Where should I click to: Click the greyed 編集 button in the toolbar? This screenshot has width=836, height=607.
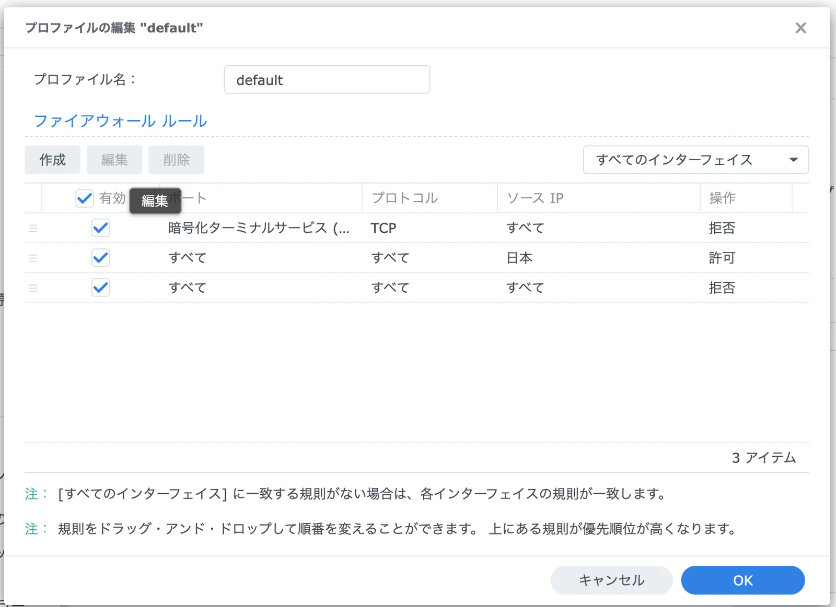[x=114, y=160]
